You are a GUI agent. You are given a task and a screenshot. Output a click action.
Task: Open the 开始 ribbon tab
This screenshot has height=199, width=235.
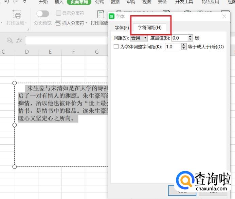[43, 2]
